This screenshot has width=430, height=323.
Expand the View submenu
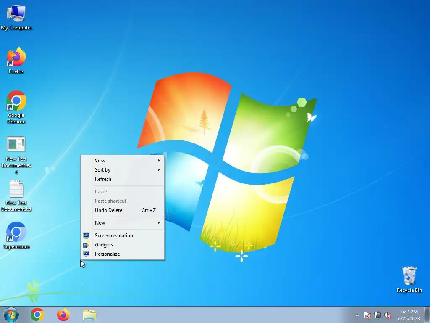123,160
